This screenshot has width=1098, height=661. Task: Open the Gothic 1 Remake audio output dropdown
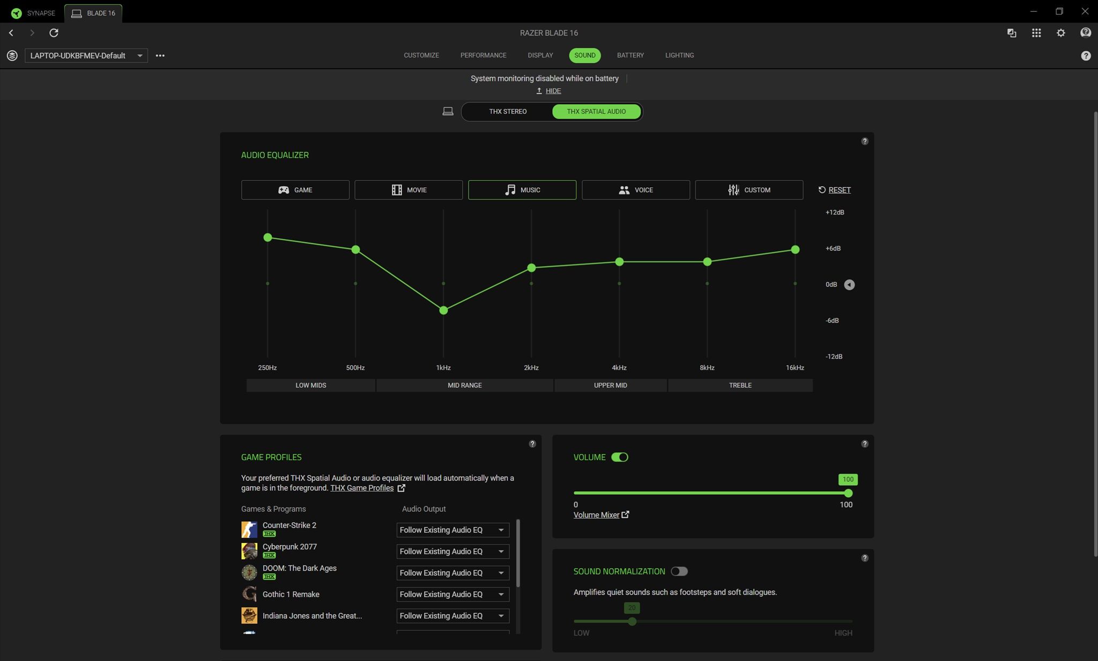coord(452,594)
